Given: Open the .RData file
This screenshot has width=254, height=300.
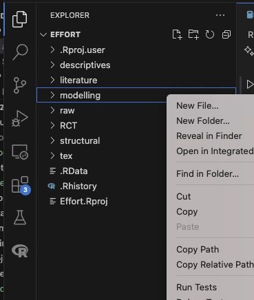Looking at the screenshot, I should [x=74, y=171].
